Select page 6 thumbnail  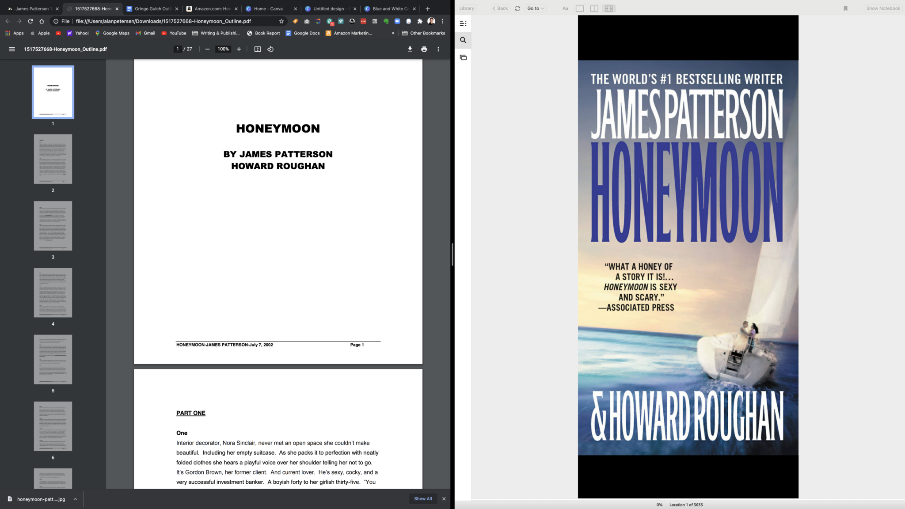(x=53, y=426)
